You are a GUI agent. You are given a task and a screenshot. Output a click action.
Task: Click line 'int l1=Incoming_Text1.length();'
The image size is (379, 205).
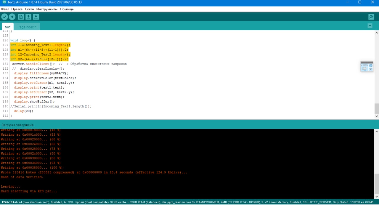point(40,45)
